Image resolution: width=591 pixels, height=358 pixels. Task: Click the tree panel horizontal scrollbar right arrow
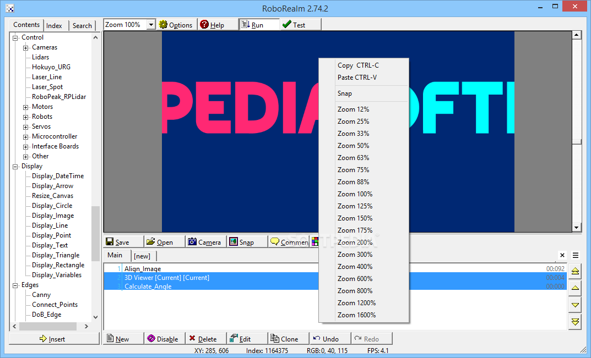click(x=86, y=326)
